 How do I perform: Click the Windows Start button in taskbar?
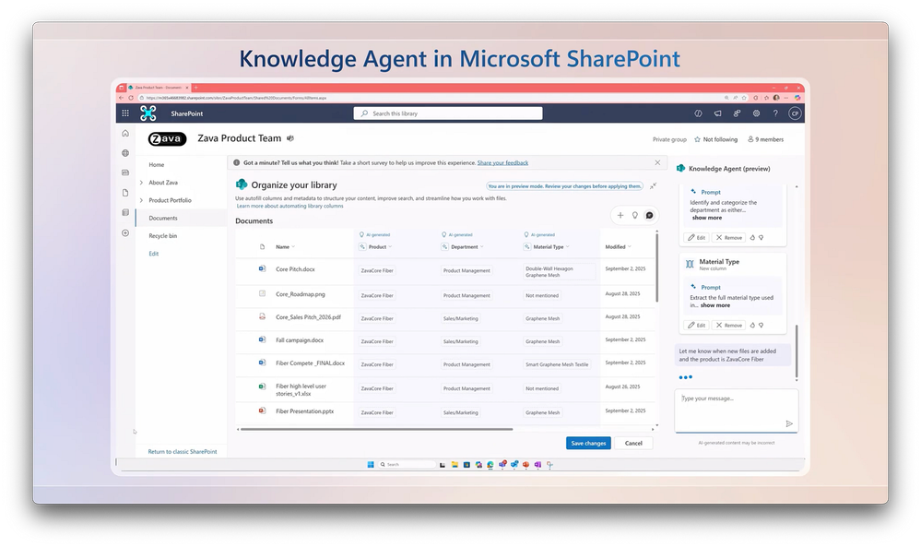click(x=371, y=464)
